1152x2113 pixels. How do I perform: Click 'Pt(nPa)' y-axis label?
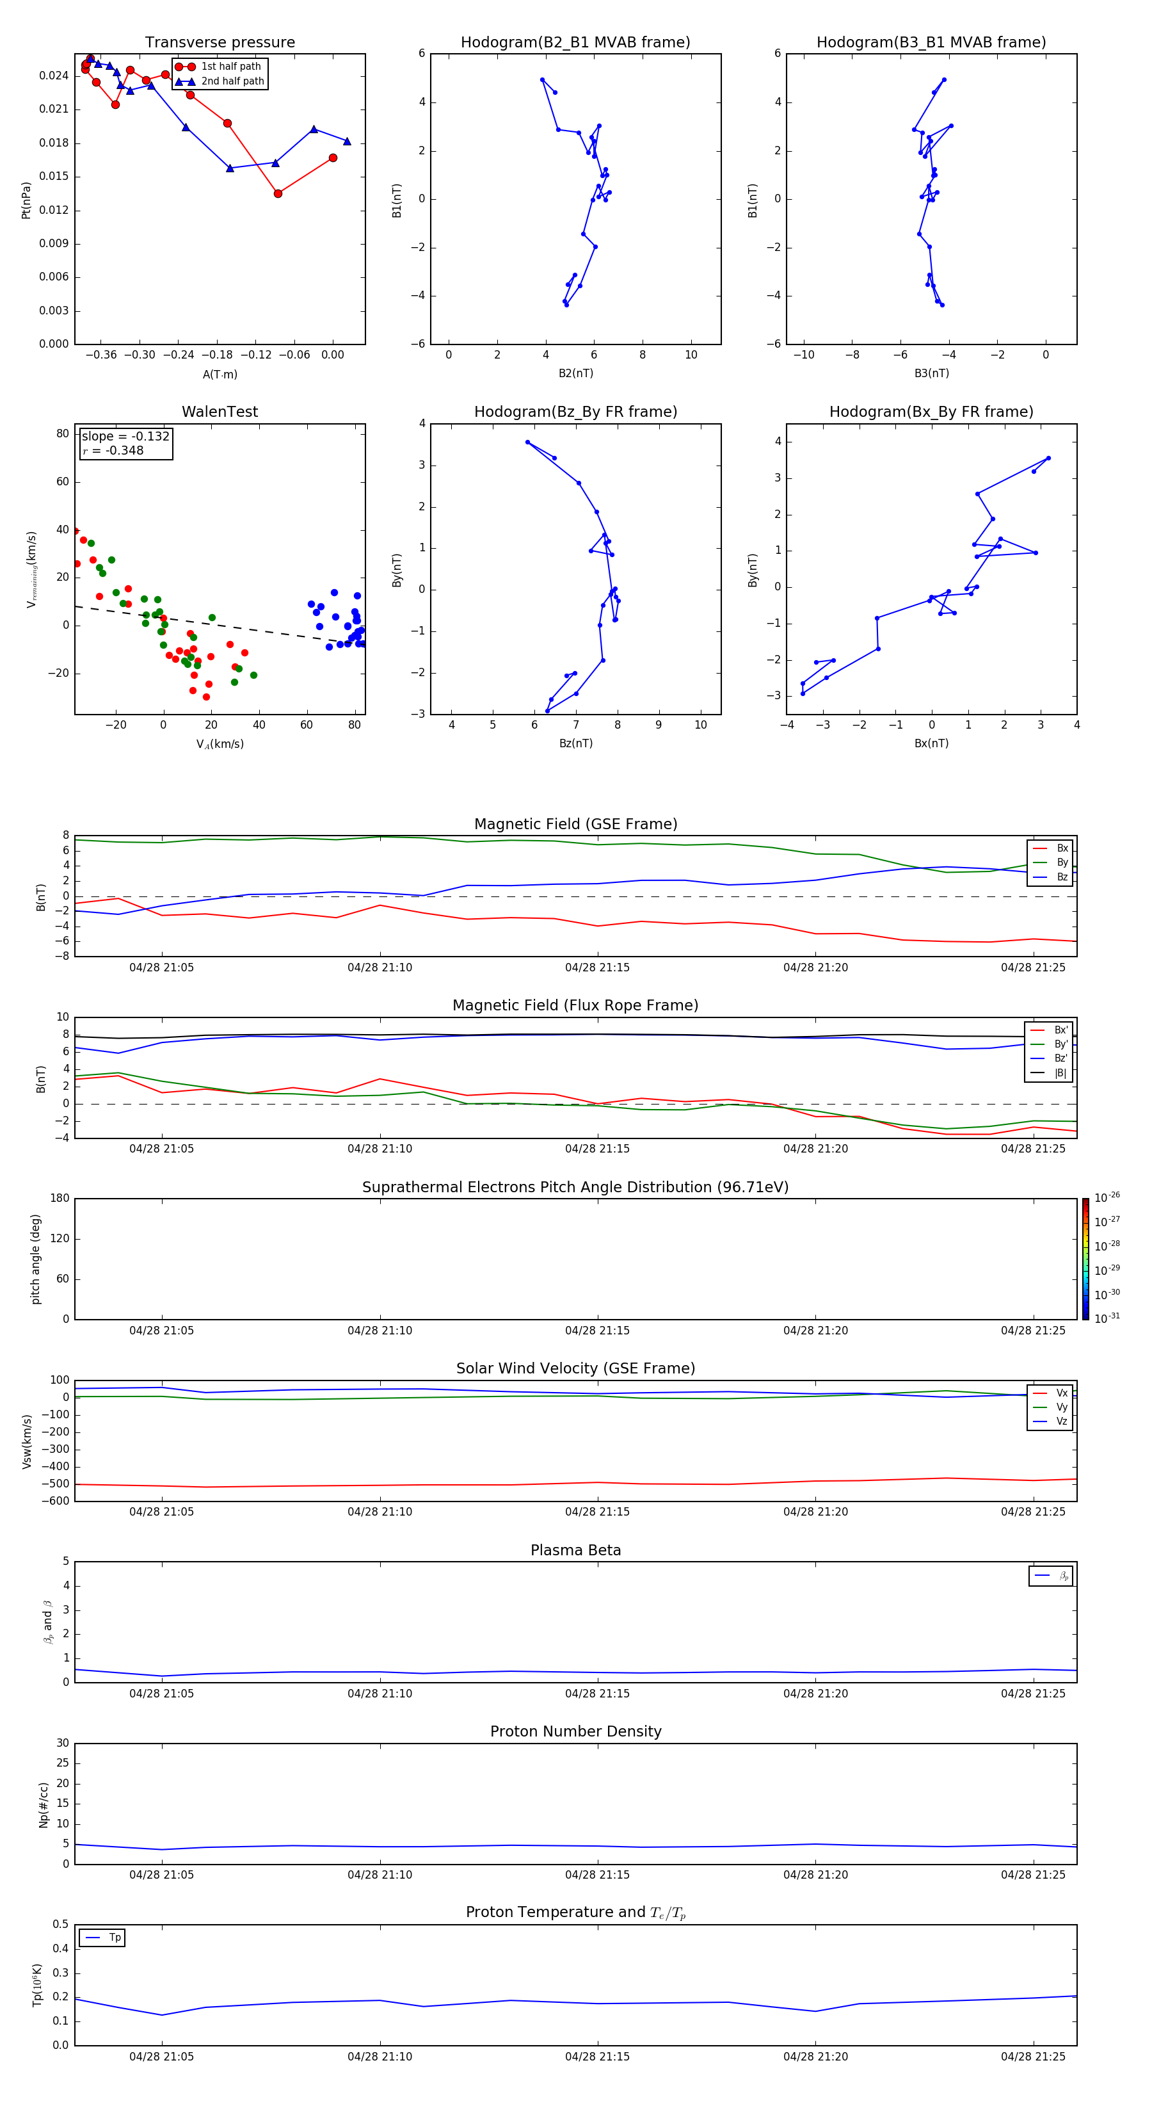[x=26, y=200]
